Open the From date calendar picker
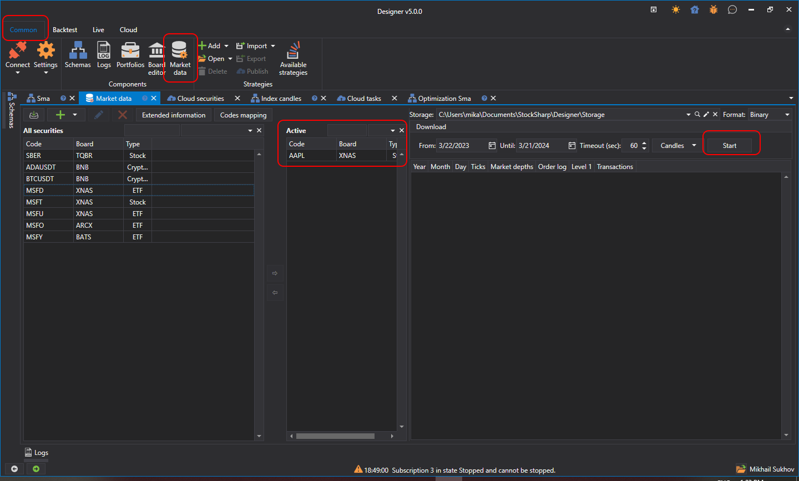799x481 pixels. click(492, 146)
